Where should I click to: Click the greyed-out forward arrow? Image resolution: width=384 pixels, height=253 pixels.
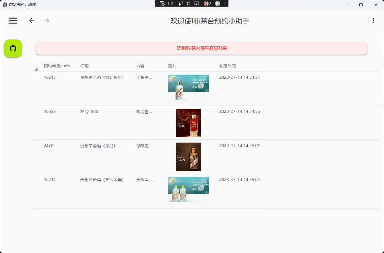[47, 21]
